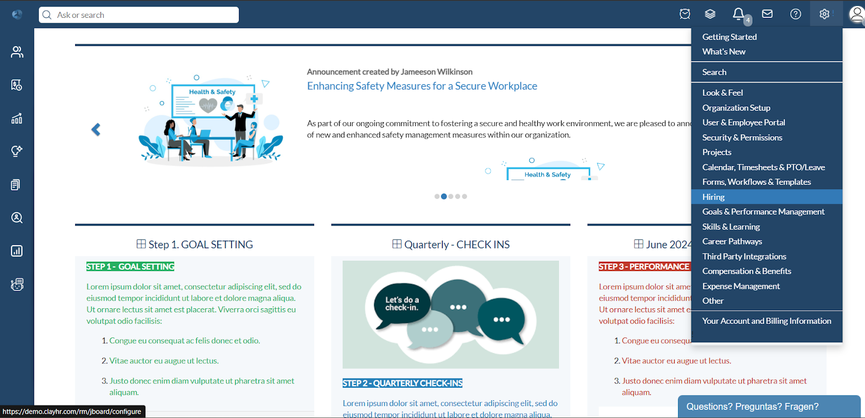Open the people directory sidebar icon
The height and width of the screenshot is (418, 865).
tap(17, 52)
